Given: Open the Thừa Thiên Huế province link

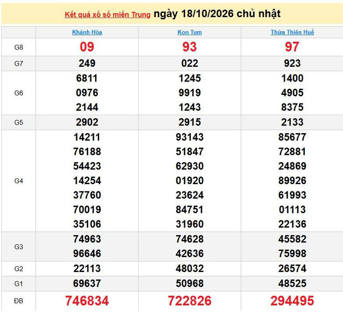Looking at the screenshot, I should (x=292, y=32).
